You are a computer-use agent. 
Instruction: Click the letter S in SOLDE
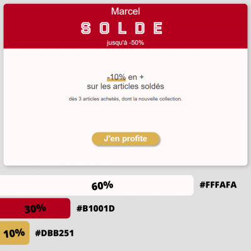(x=86, y=28)
